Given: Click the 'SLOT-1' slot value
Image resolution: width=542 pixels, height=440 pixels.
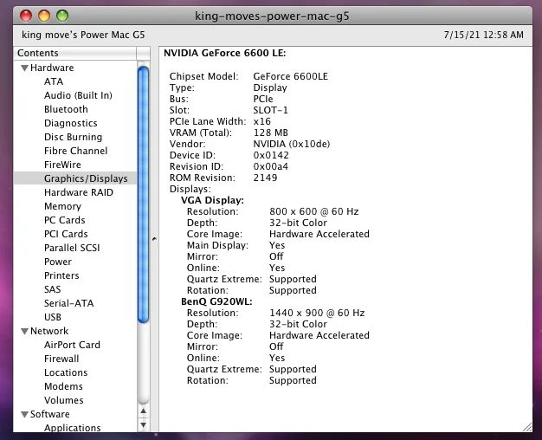Looking at the screenshot, I should [270, 110].
